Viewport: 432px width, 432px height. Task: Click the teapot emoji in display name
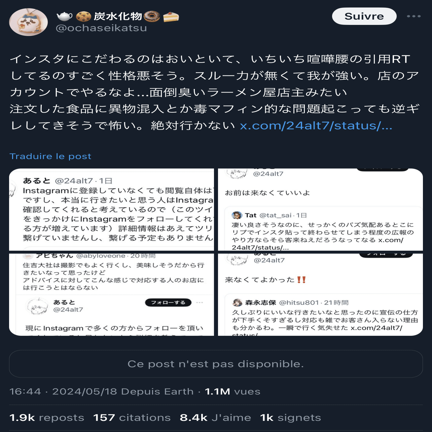pyautogui.click(x=65, y=16)
